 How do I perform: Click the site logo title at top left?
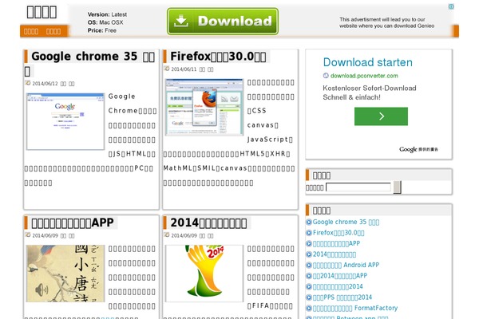click(42, 12)
